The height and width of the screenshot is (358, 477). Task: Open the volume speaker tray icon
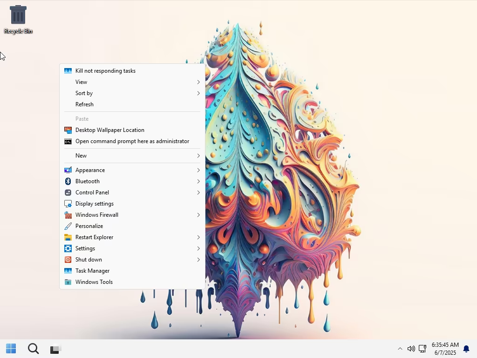point(411,349)
